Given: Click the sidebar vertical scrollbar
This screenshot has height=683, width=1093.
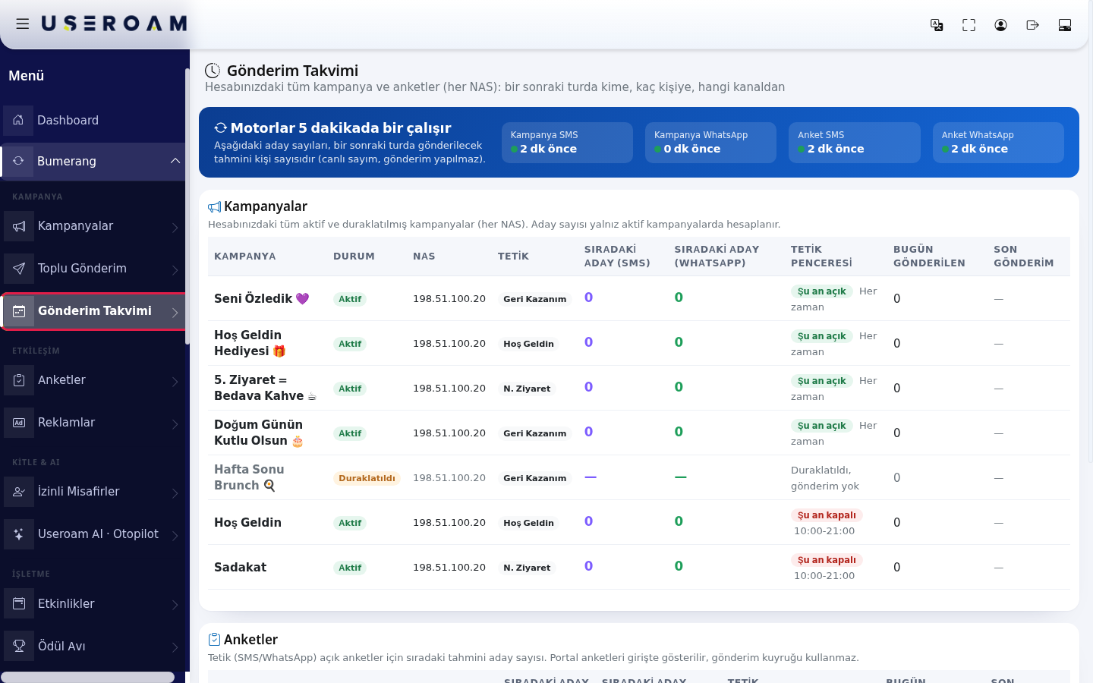Looking at the screenshot, I should tap(187, 205).
